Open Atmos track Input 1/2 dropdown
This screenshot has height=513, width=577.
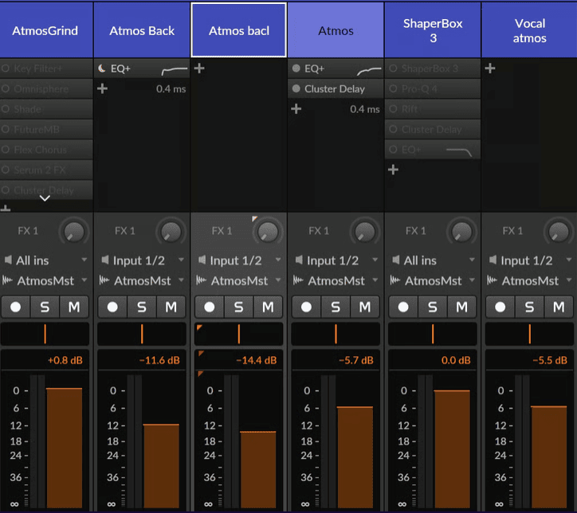pos(336,260)
